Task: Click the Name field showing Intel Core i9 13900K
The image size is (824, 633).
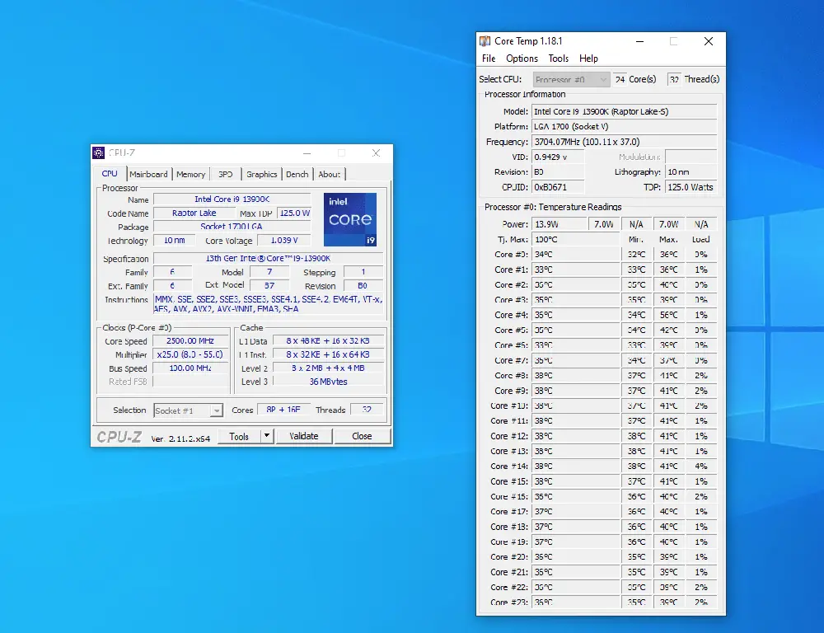Action: [232, 199]
